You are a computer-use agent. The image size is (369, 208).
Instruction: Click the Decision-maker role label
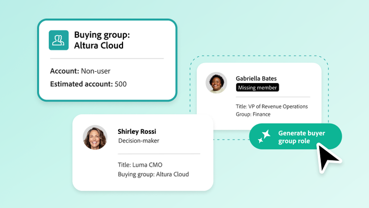point(139,141)
